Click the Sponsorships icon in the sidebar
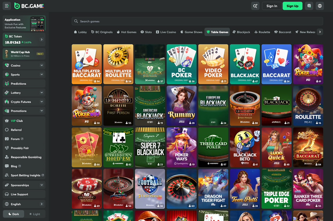Viewport: 333px width, 221px height. (x=7, y=185)
